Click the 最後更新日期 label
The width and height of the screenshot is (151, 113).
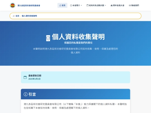(35, 76)
